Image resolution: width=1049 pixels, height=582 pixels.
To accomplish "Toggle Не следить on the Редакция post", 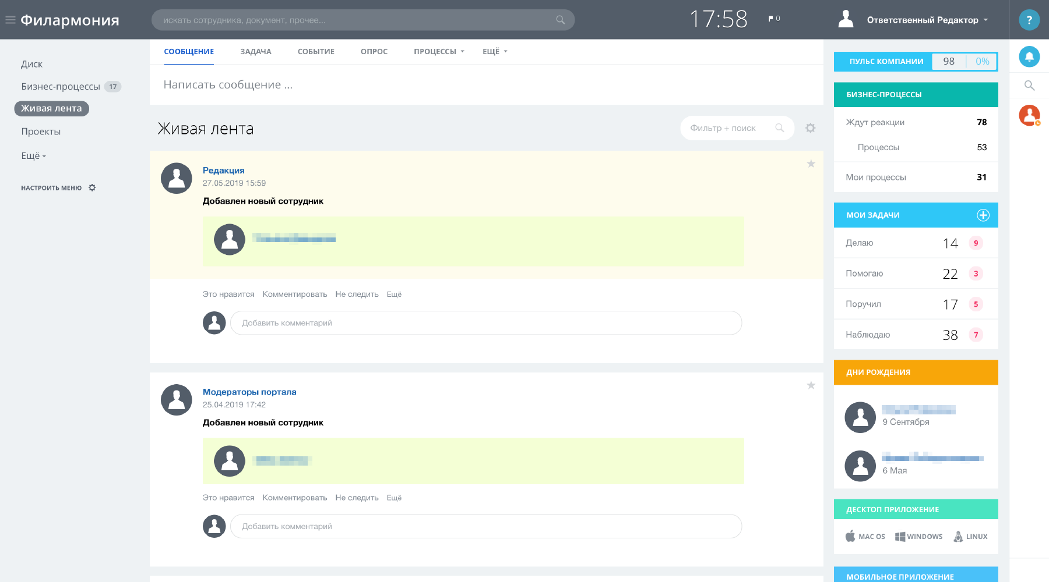I will pos(357,294).
